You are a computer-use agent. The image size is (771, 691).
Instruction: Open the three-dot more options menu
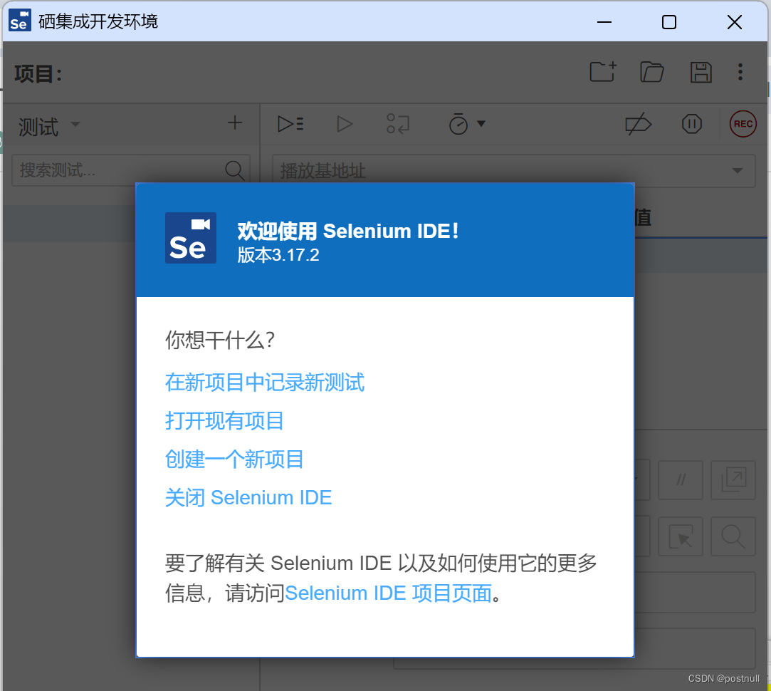pyautogui.click(x=740, y=72)
